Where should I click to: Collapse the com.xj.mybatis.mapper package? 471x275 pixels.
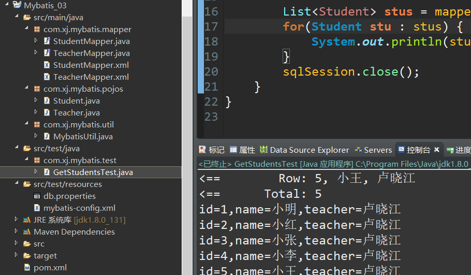[26, 30]
